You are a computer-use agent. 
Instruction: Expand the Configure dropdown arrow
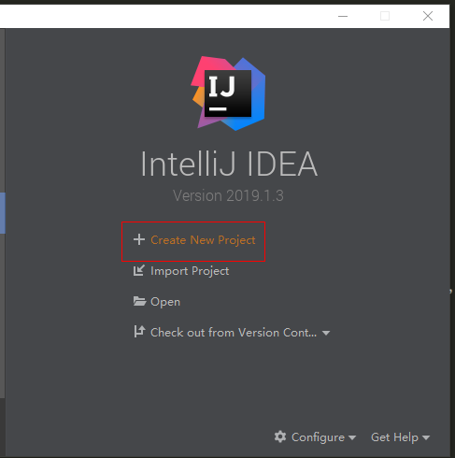(352, 437)
